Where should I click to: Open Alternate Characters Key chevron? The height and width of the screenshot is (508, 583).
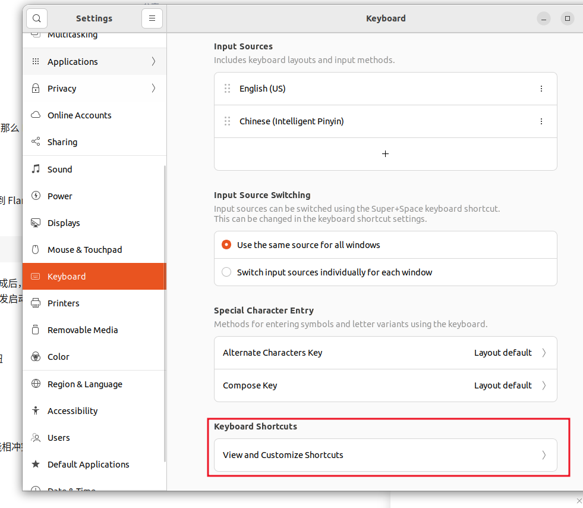click(x=544, y=352)
